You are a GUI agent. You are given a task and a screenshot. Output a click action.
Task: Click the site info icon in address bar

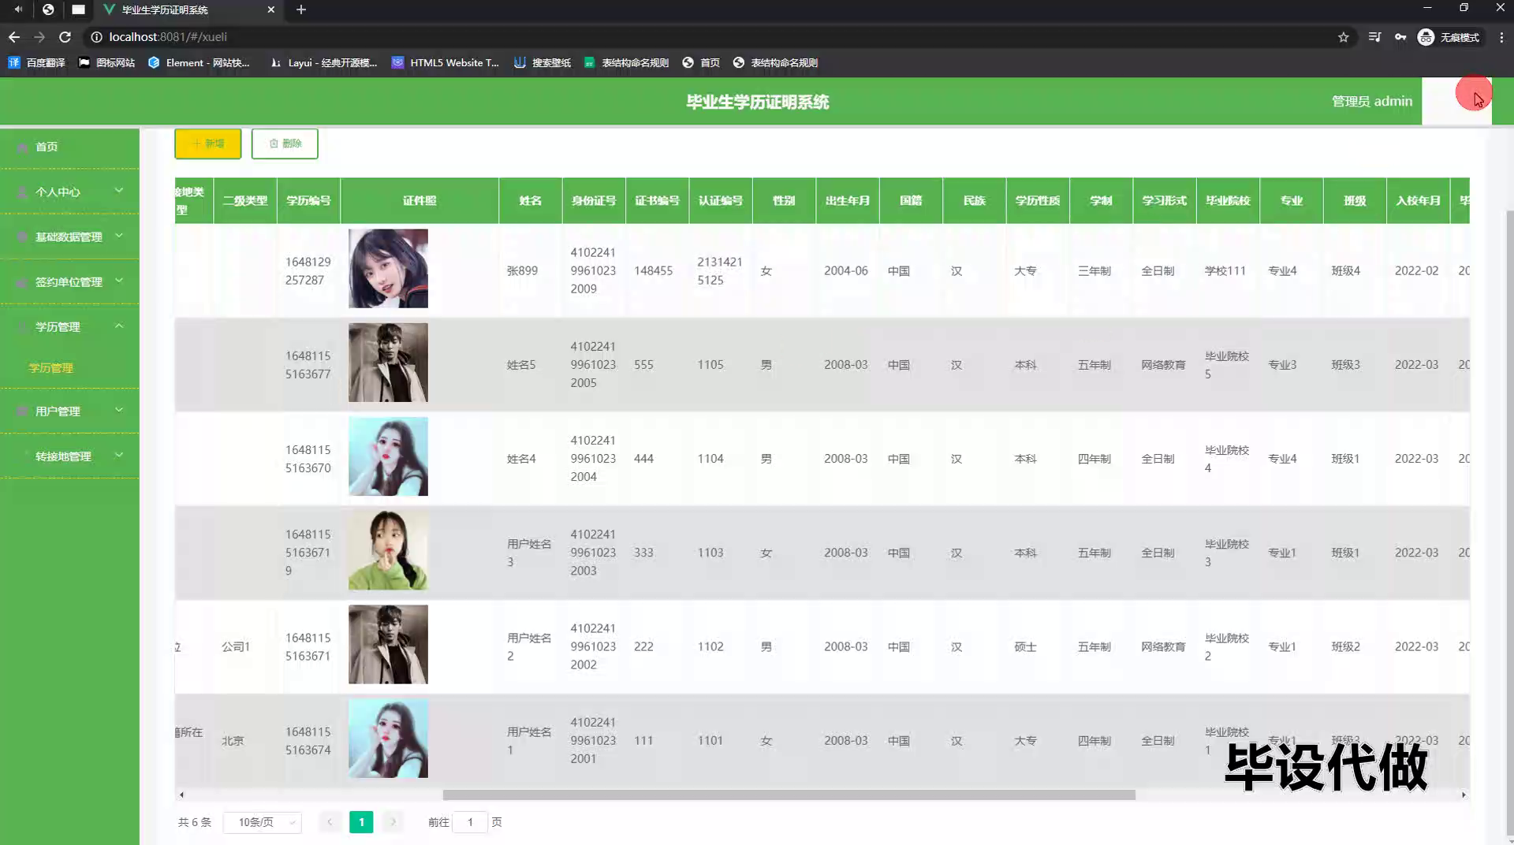96,37
